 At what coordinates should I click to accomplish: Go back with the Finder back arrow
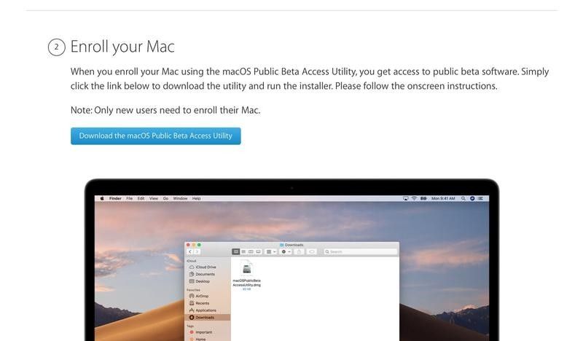click(190, 252)
